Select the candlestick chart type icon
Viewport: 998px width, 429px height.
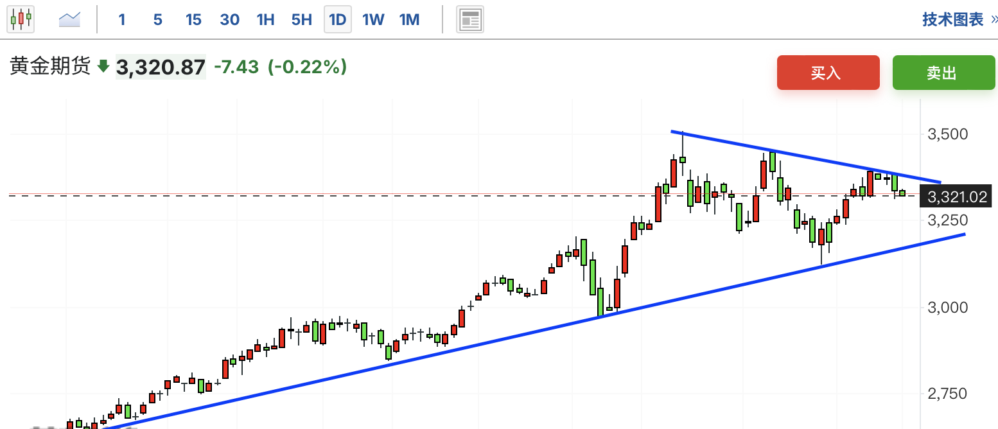click(x=21, y=19)
